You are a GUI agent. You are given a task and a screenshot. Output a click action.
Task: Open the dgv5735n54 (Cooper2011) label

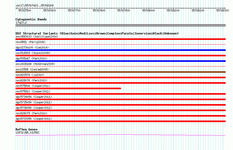click(x=34, y=102)
